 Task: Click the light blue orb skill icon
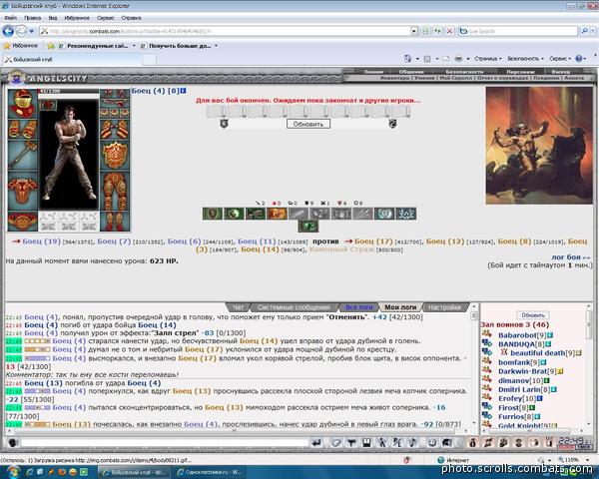point(384,214)
